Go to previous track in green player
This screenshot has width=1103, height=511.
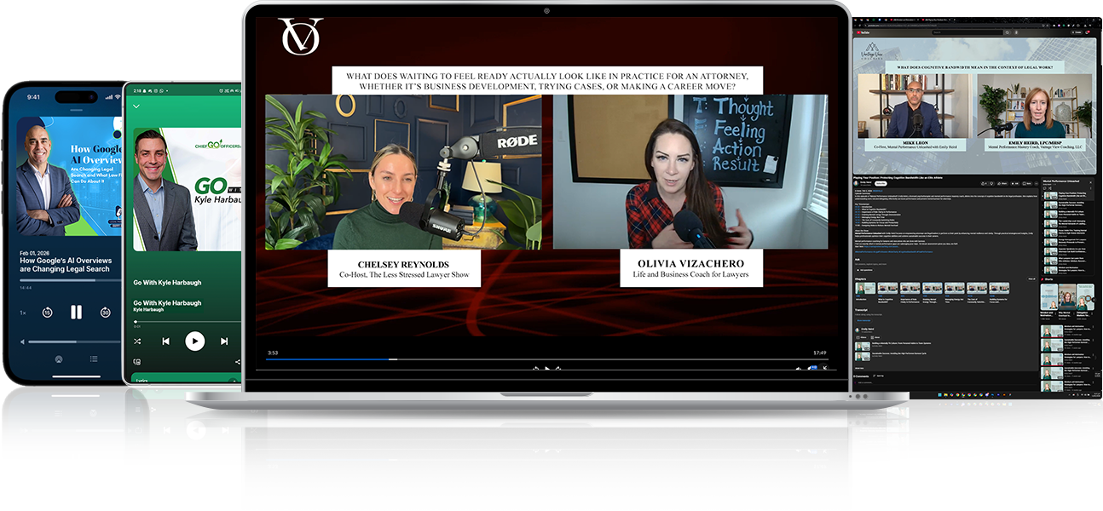(166, 341)
